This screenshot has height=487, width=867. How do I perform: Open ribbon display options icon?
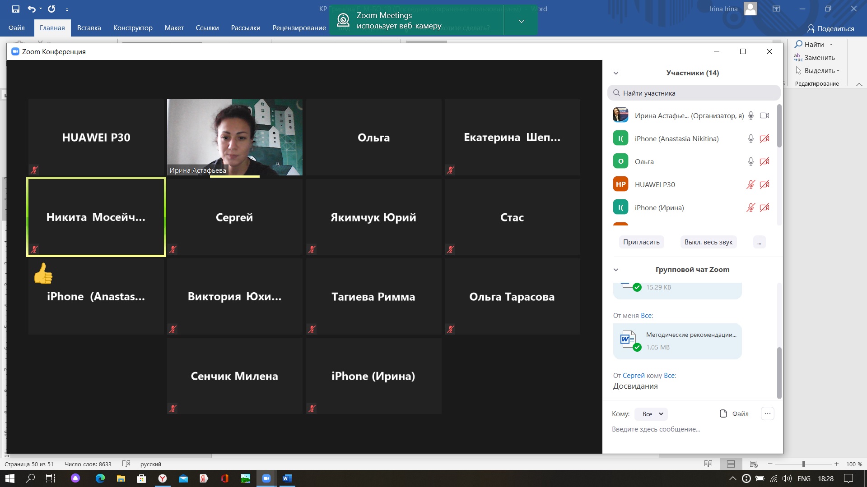pyautogui.click(x=776, y=9)
